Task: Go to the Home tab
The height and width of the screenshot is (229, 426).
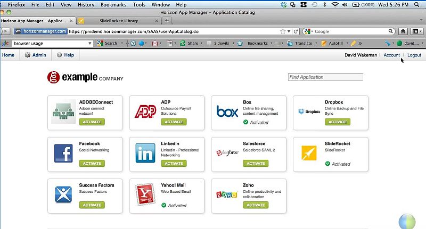Action: [x=8, y=55]
